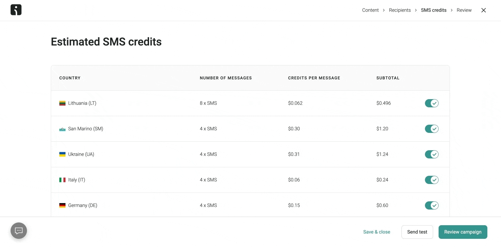The image size is (501, 247).
Task: Click Review campaign to proceed
Action: click(463, 232)
